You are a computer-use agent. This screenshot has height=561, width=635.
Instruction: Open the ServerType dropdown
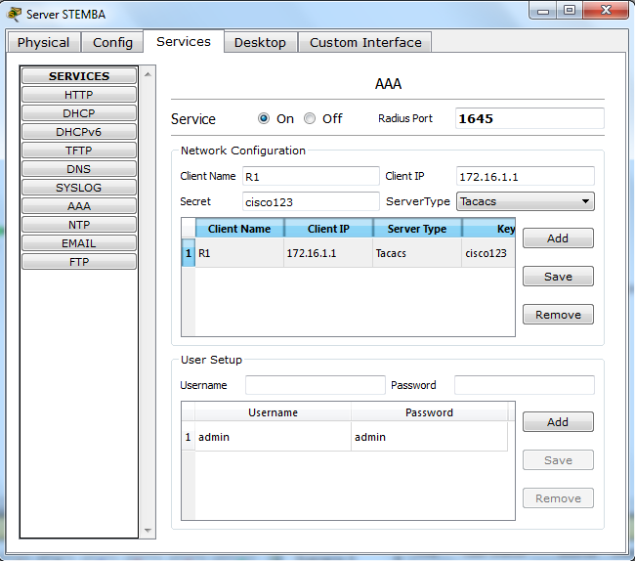tap(526, 201)
